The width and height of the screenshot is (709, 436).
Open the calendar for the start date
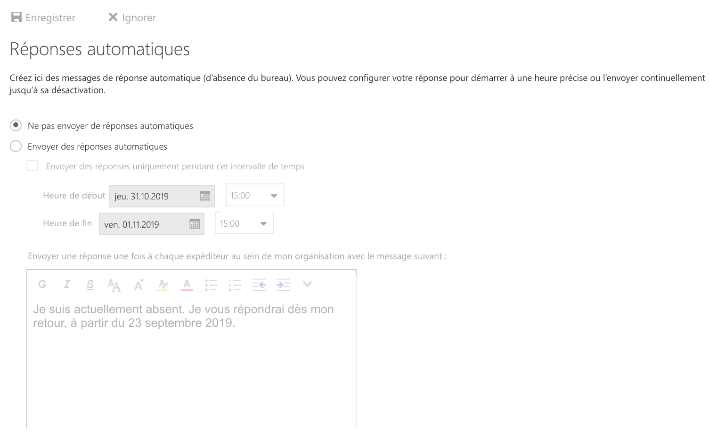tap(205, 196)
